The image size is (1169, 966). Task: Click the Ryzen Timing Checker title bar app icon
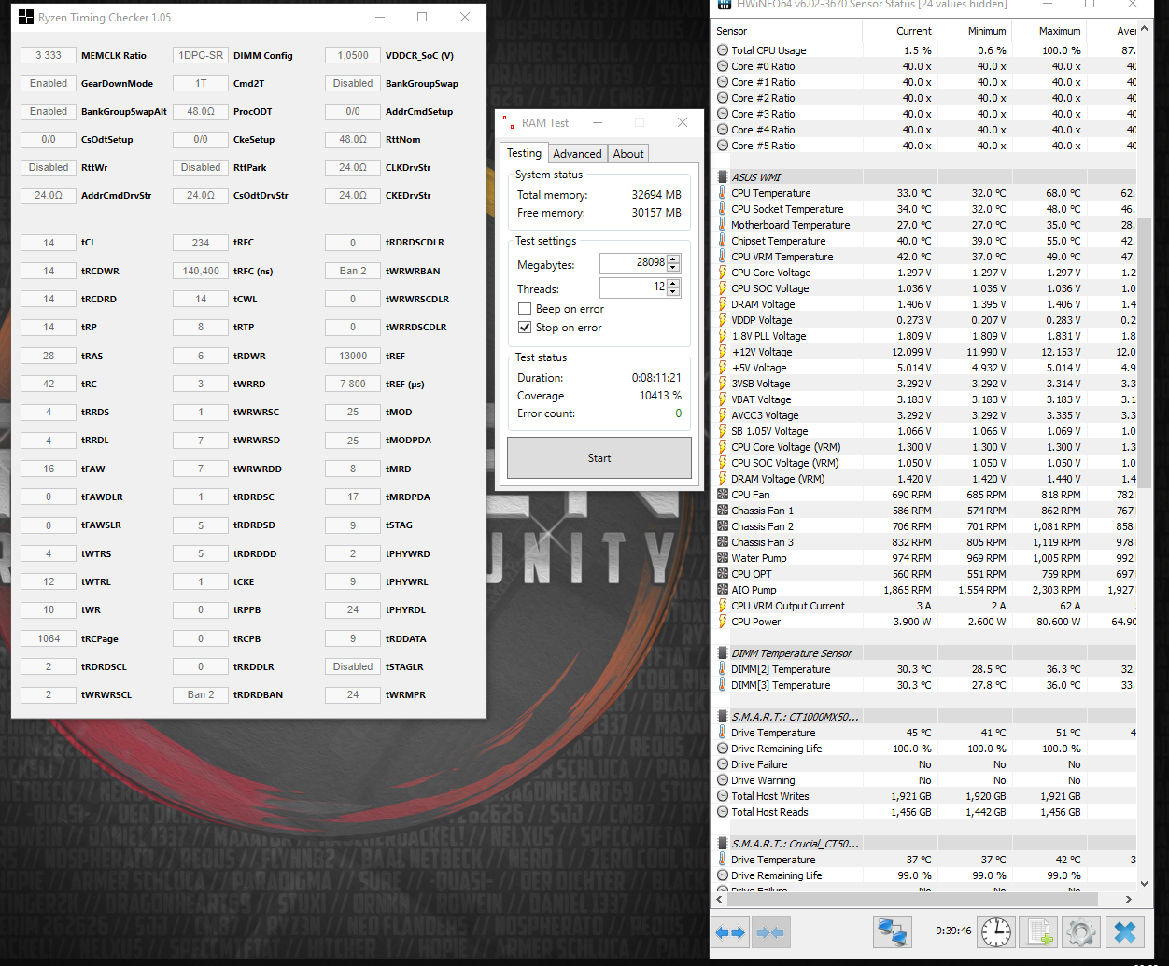coord(26,17)
